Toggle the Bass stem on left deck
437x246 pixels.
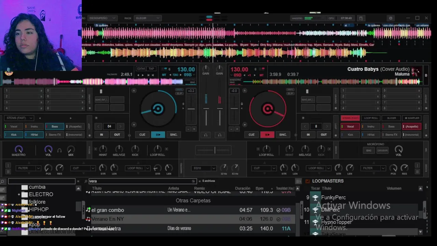point(55,126)
